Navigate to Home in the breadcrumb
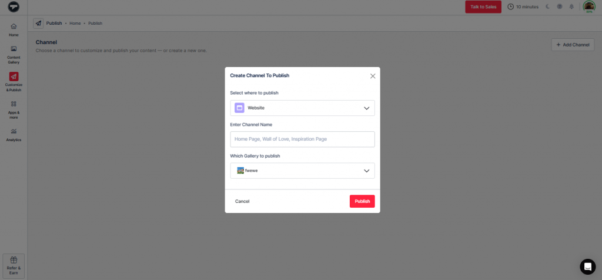Viewport: 602px width, 280px height. tap(75, 24)
